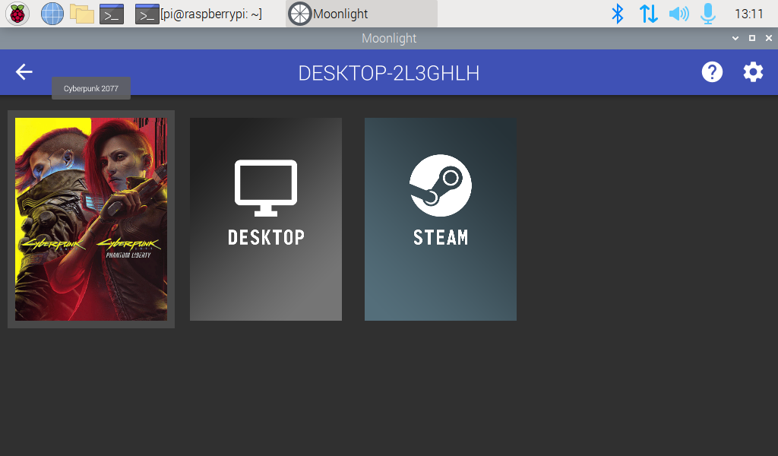This screenshot has height=456, width=778.
Task: Open Moonlight settings with the gear icon
Action: point(752,72)
